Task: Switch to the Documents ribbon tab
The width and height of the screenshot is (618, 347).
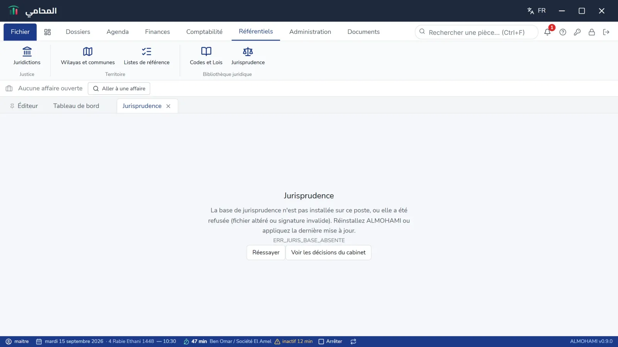Action: click(363, 32)
